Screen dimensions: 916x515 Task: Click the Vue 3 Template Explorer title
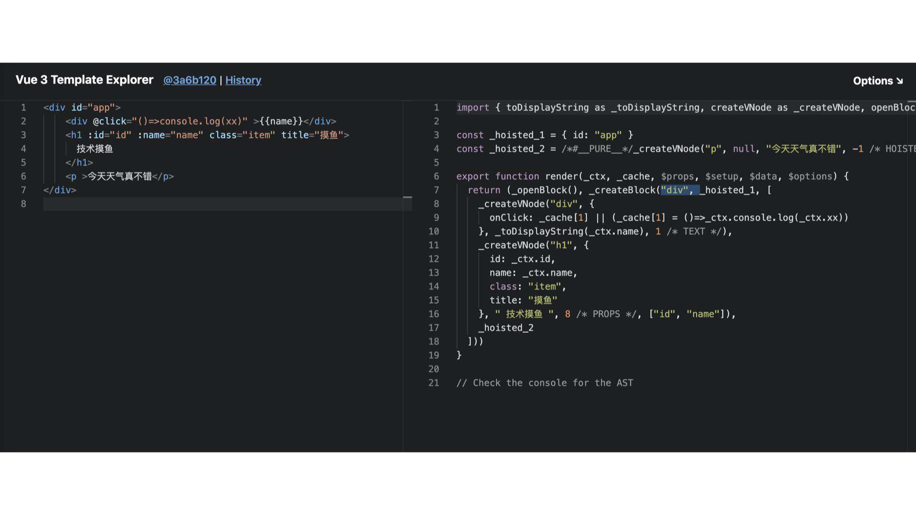pos(84,80)
